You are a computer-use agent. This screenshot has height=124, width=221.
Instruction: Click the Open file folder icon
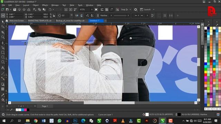pyautogui.click(x=7, y=10)
